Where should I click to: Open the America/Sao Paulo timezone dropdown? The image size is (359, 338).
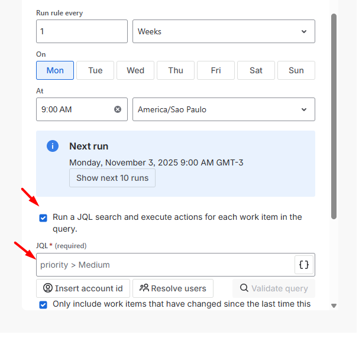[x=224, y=109]
